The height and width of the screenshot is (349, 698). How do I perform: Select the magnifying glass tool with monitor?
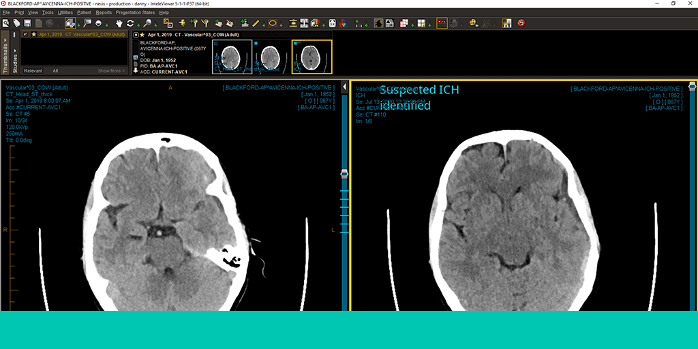pos(87,23)
